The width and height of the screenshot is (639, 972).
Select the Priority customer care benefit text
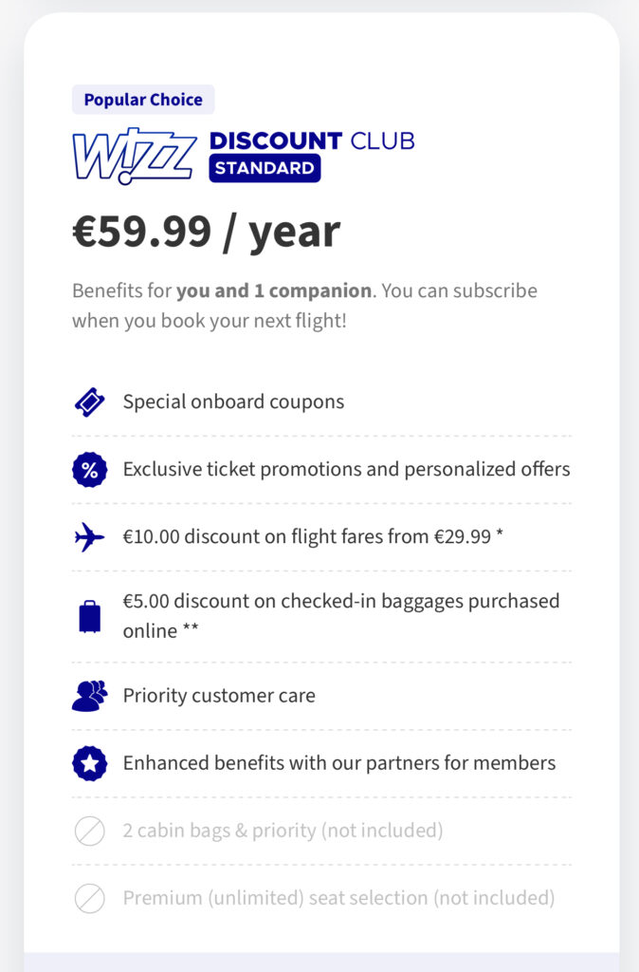(219, 696)
